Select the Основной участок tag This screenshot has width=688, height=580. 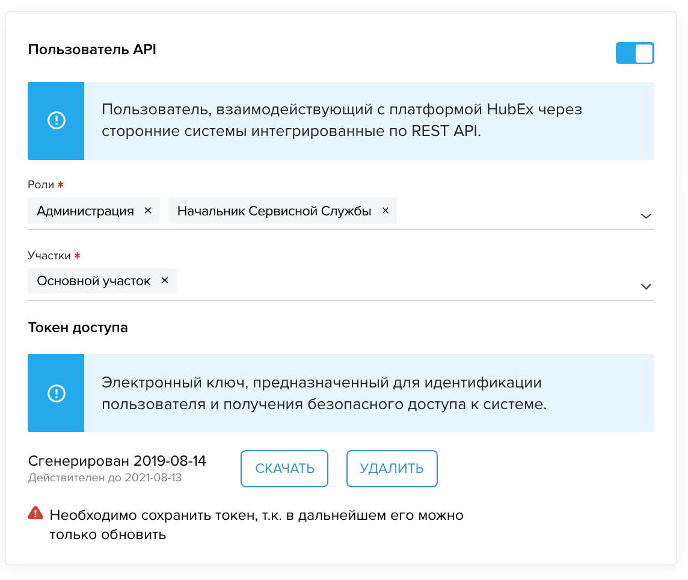point(93,280)
